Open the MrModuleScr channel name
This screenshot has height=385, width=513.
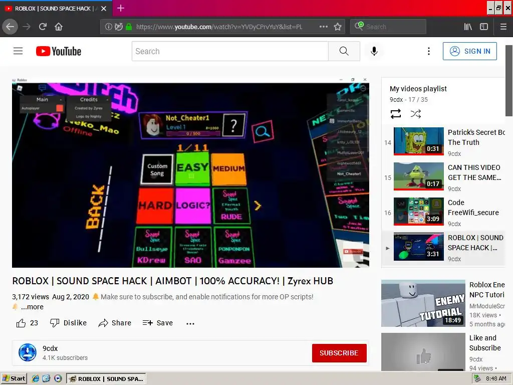(487, 306)
